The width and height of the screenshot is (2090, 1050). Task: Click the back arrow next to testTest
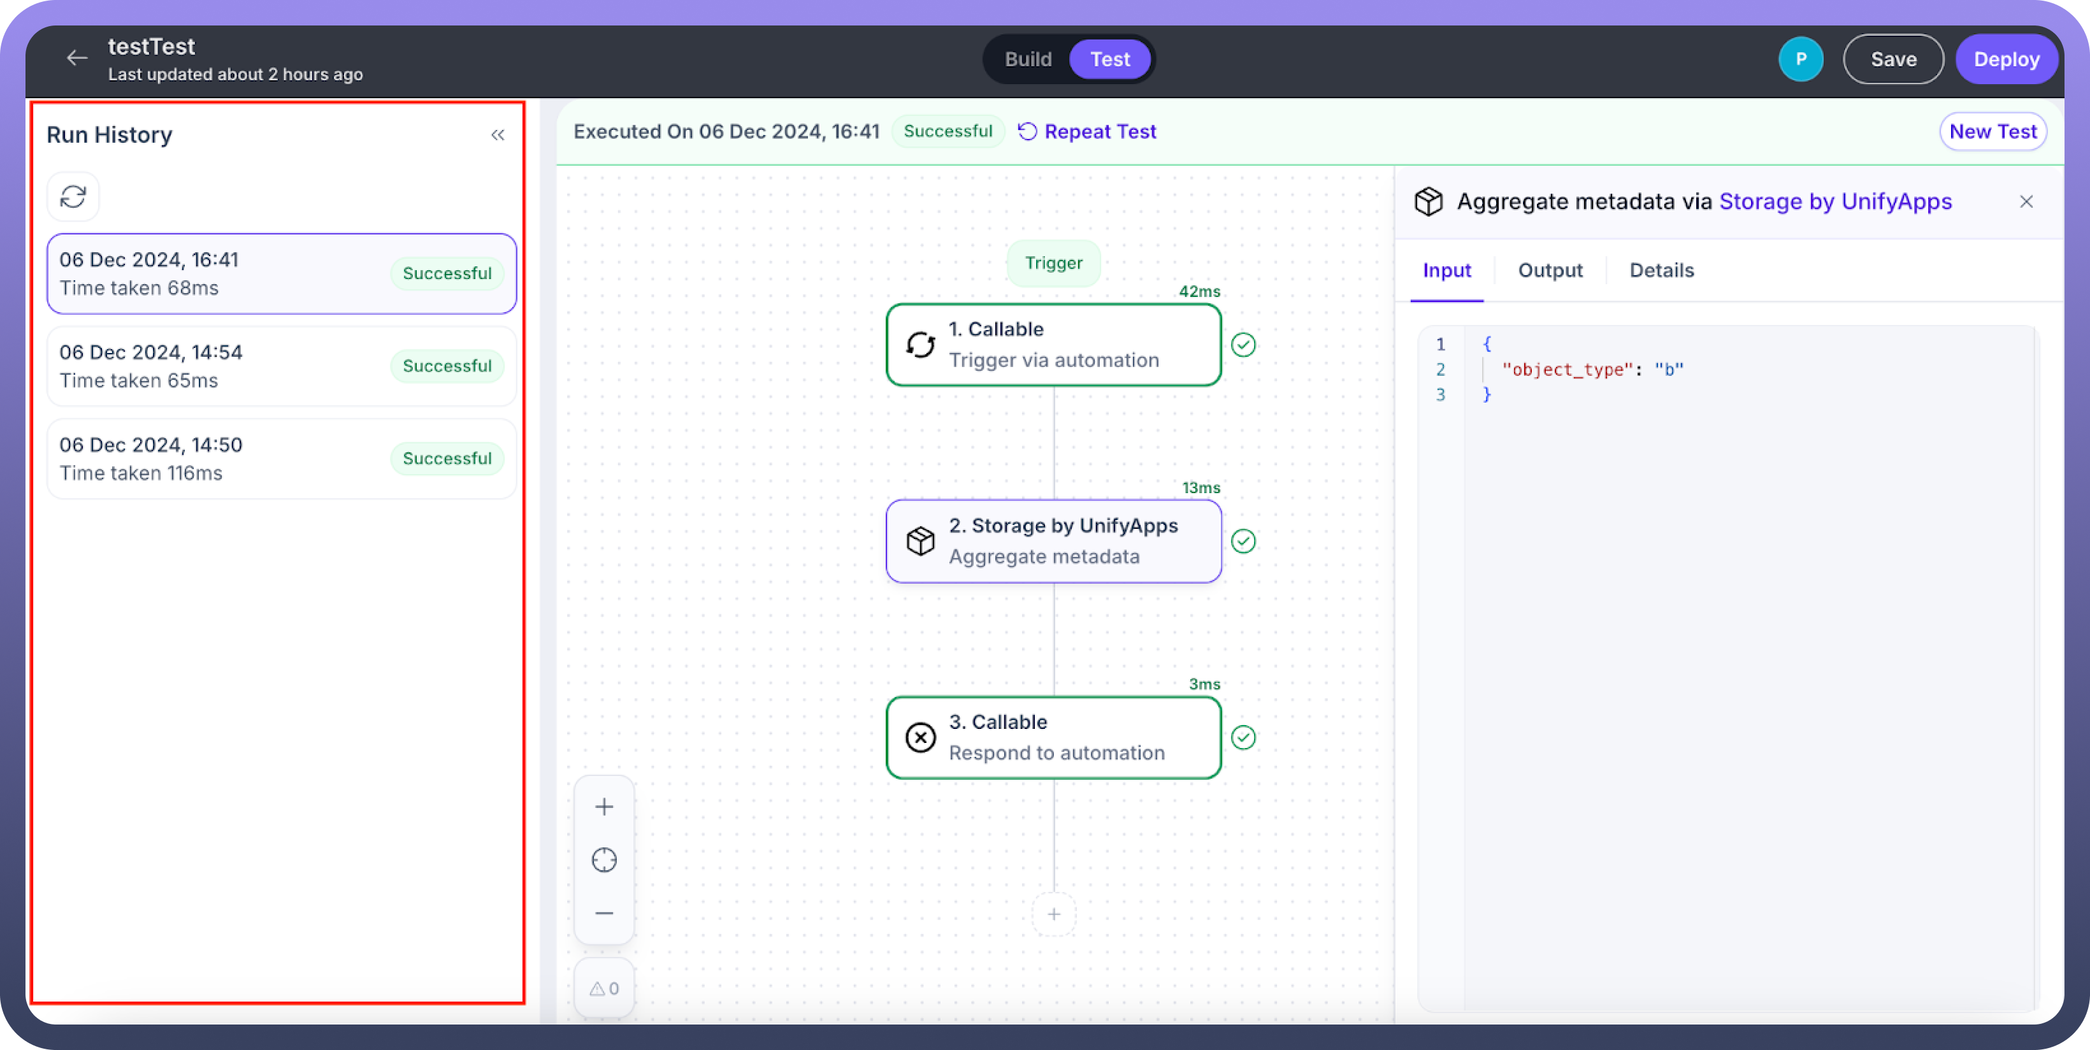[77, 59]
